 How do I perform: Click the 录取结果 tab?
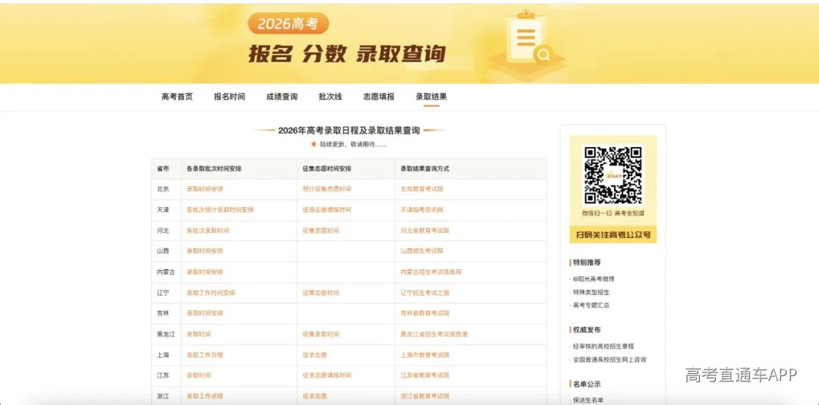(431, 96)
